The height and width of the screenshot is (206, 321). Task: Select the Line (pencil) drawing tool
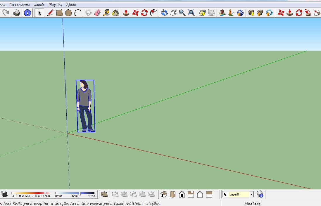[50, 13]
